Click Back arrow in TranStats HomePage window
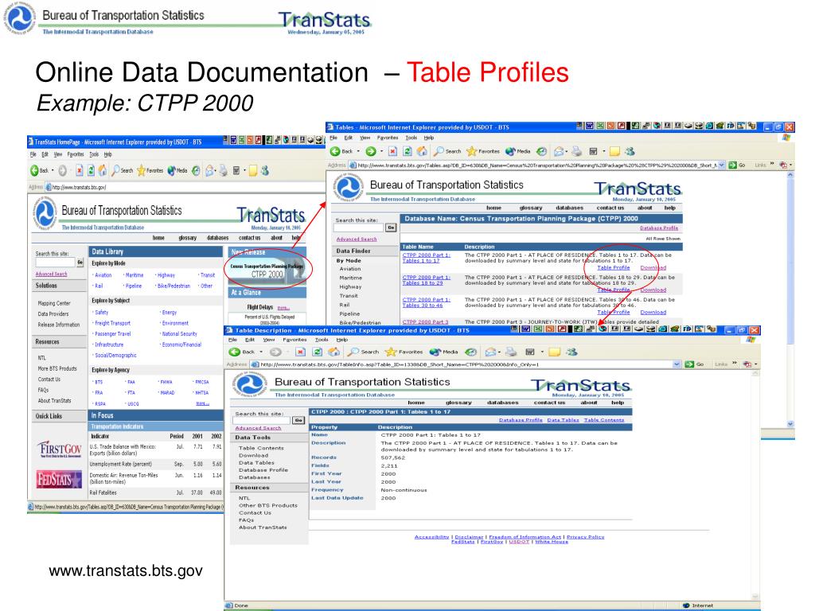Image resolution: width=815 pixels, height=611 pixels. tap(35, 170)
